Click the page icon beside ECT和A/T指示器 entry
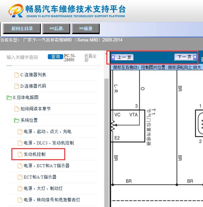This screenshot has height=207, width=203. click(20, 177)
